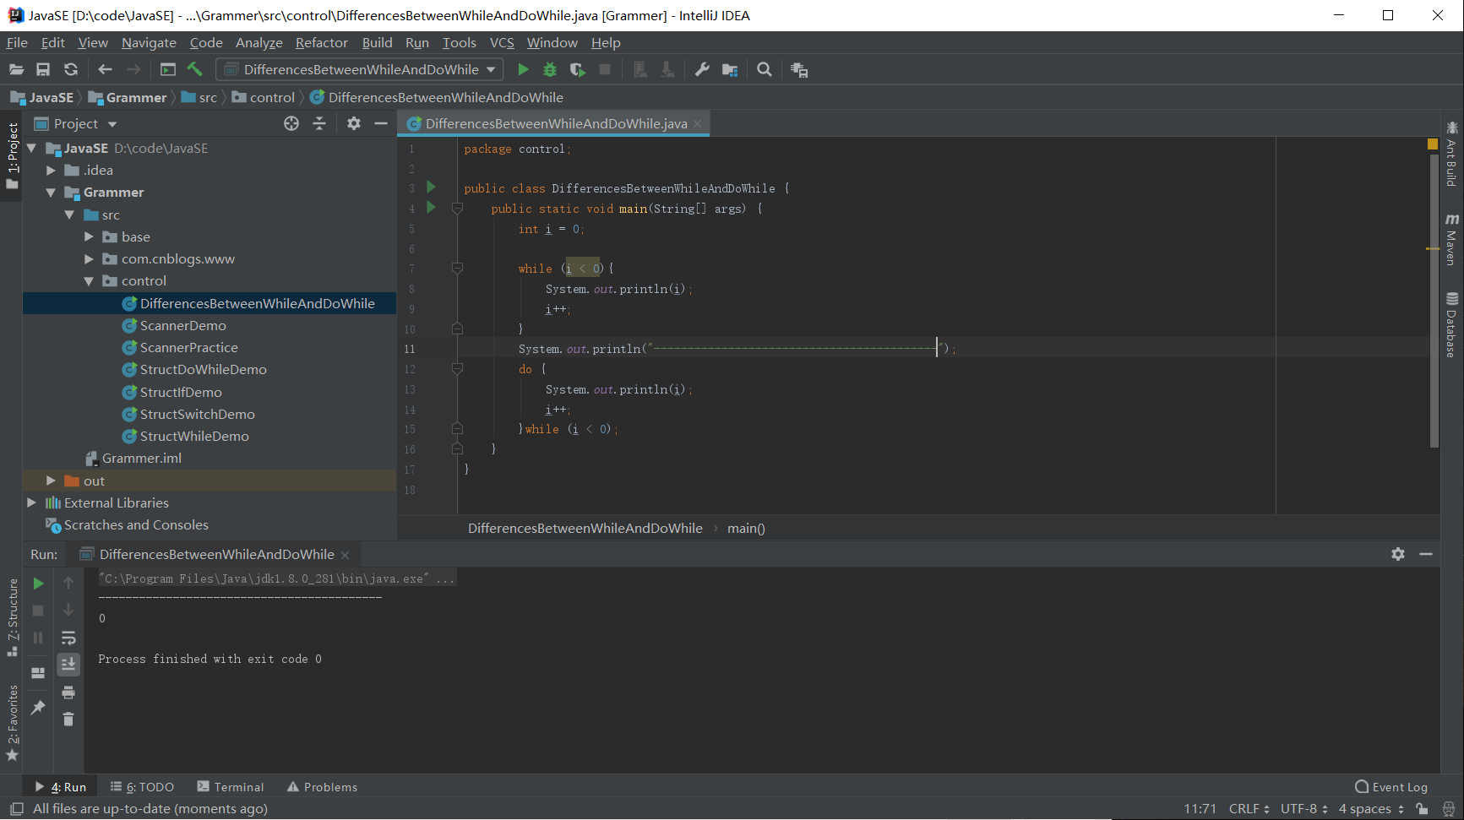The image size is (1464, 820).
Task: Click the Synchronize refresh icon
Action: 71,70
